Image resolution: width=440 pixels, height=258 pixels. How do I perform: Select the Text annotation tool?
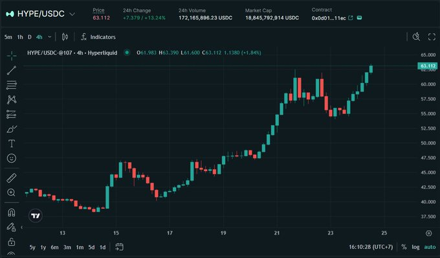tap(12, 144)
